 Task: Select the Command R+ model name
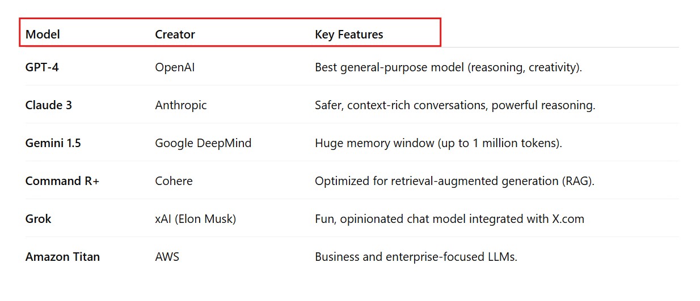pos(62,181)
